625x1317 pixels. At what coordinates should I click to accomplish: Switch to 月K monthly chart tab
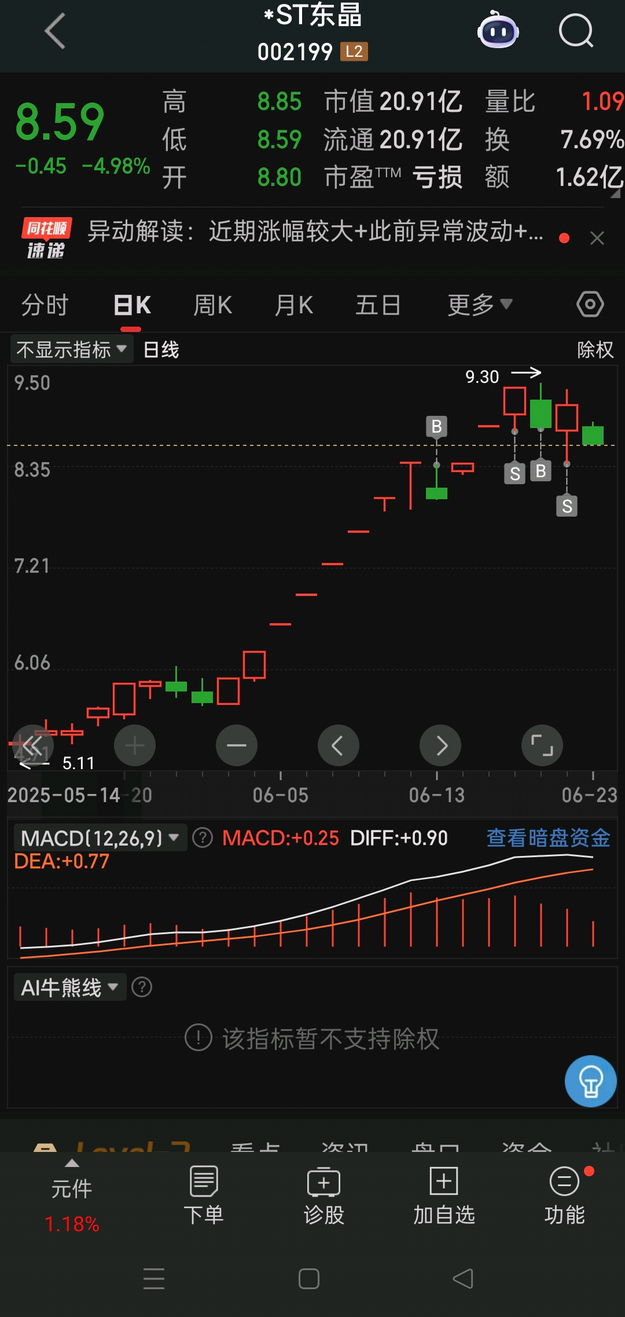[294, 305]
